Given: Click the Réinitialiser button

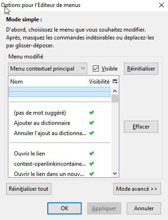Looking at the screenshot, I should pyautogui.click(x=141, y=69).
